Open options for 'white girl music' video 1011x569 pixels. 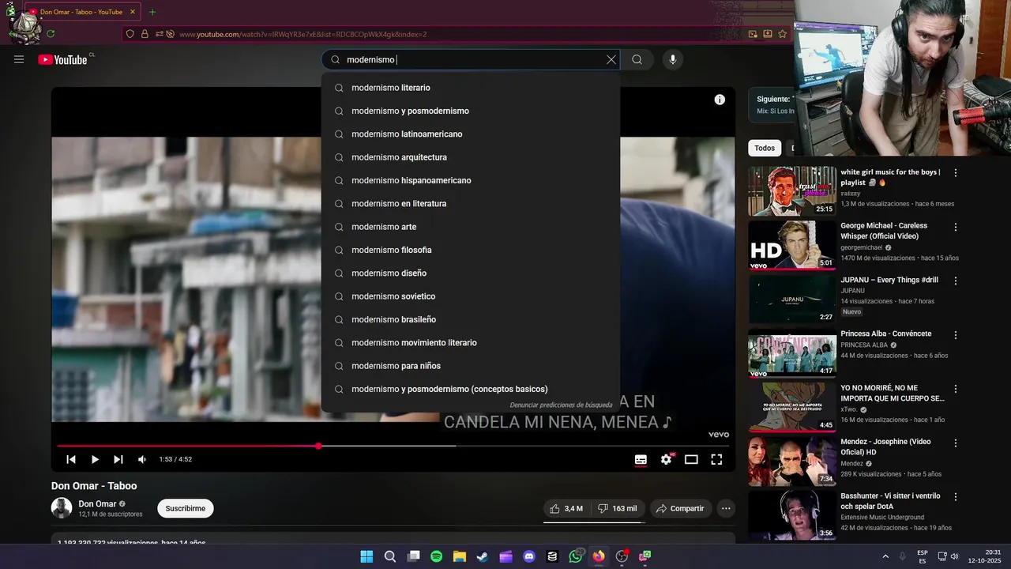956,172
